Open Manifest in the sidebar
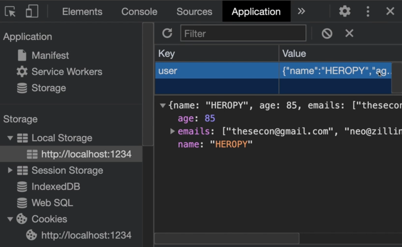The height and width of the screenshot is (247, 402). (50, 56)
